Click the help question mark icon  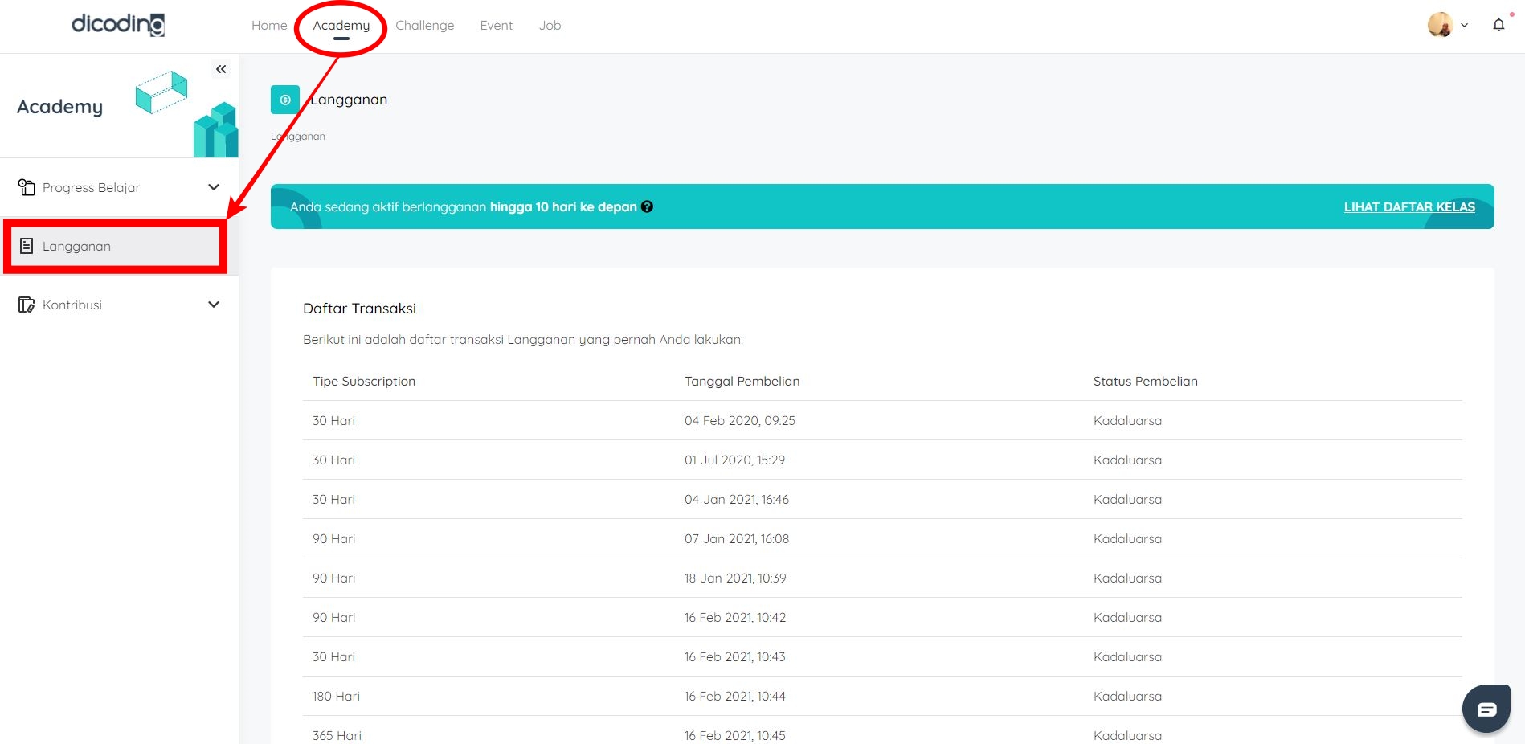(x=647, y=206)
